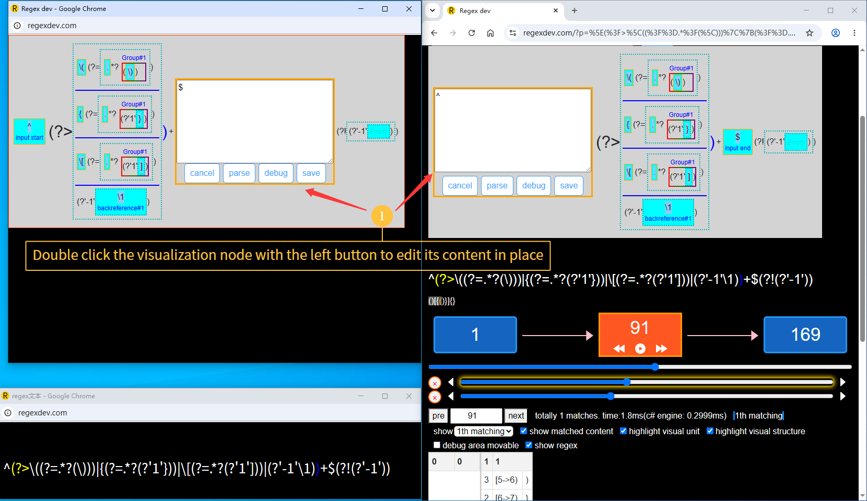
Task: Click the regex pattern text in right window
Action: 620,280
